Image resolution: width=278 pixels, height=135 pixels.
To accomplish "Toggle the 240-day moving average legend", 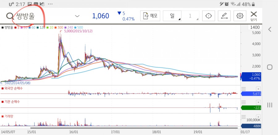I will [x=69, y=27].
